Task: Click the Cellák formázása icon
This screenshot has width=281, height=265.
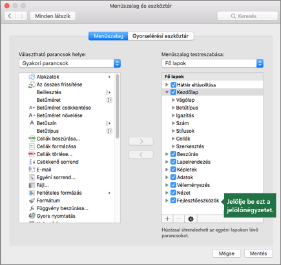Action: tap(32, 146)
